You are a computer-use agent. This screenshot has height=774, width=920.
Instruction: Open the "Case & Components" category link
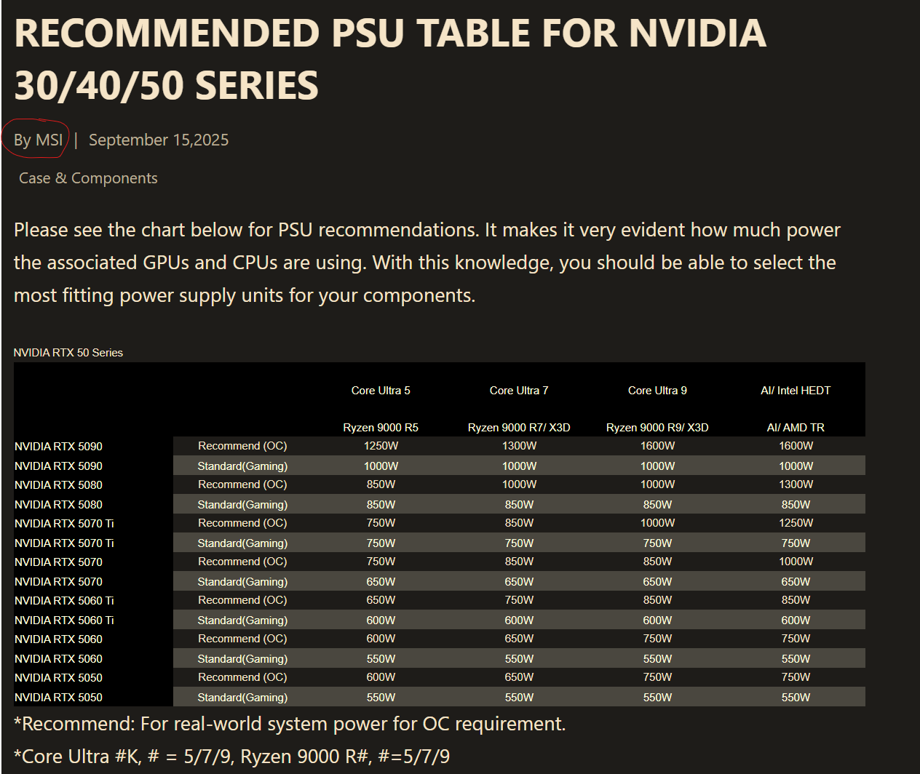click(x=88, y=178)
